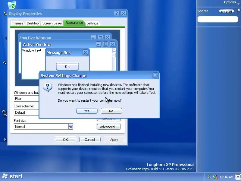Decline restart with the No button
Image resolution: width=241 pixels, height=181 pixels.
pos(111,111)
